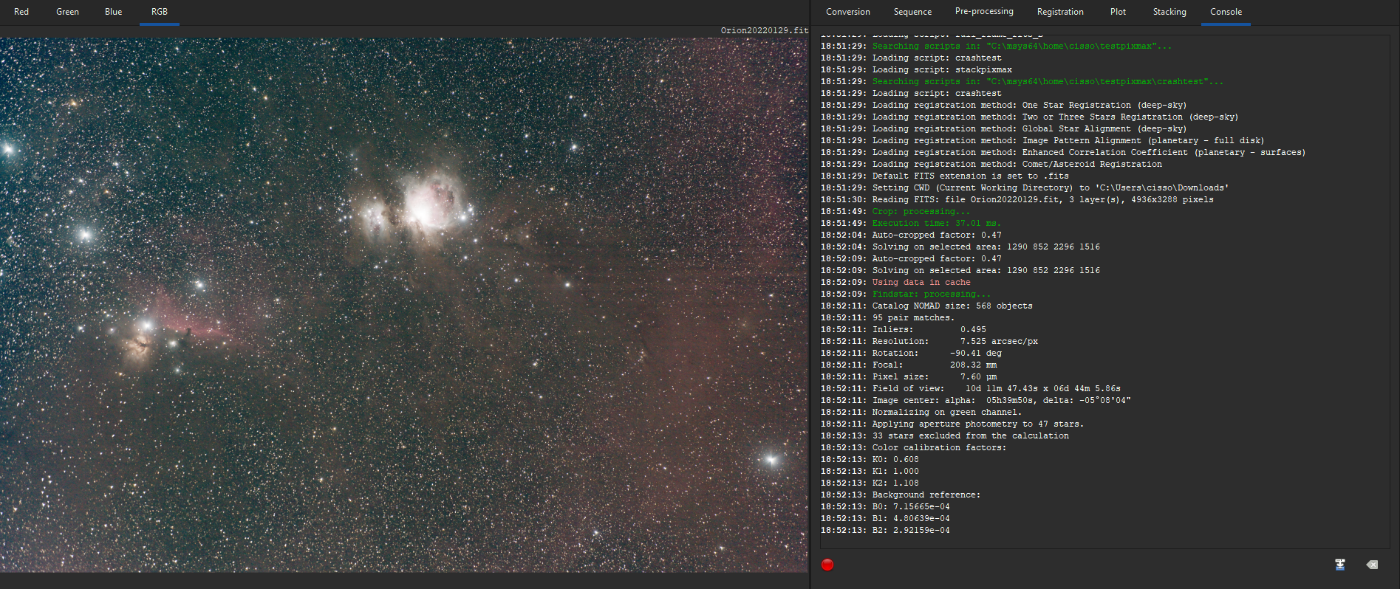
Task: Select 'Enhanced Correlation Coefficient' log line
Action: click(1063, 153)
